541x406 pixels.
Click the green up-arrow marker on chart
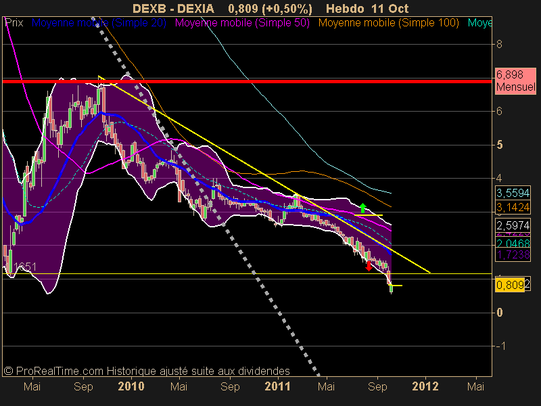click(x=362, y=208)
